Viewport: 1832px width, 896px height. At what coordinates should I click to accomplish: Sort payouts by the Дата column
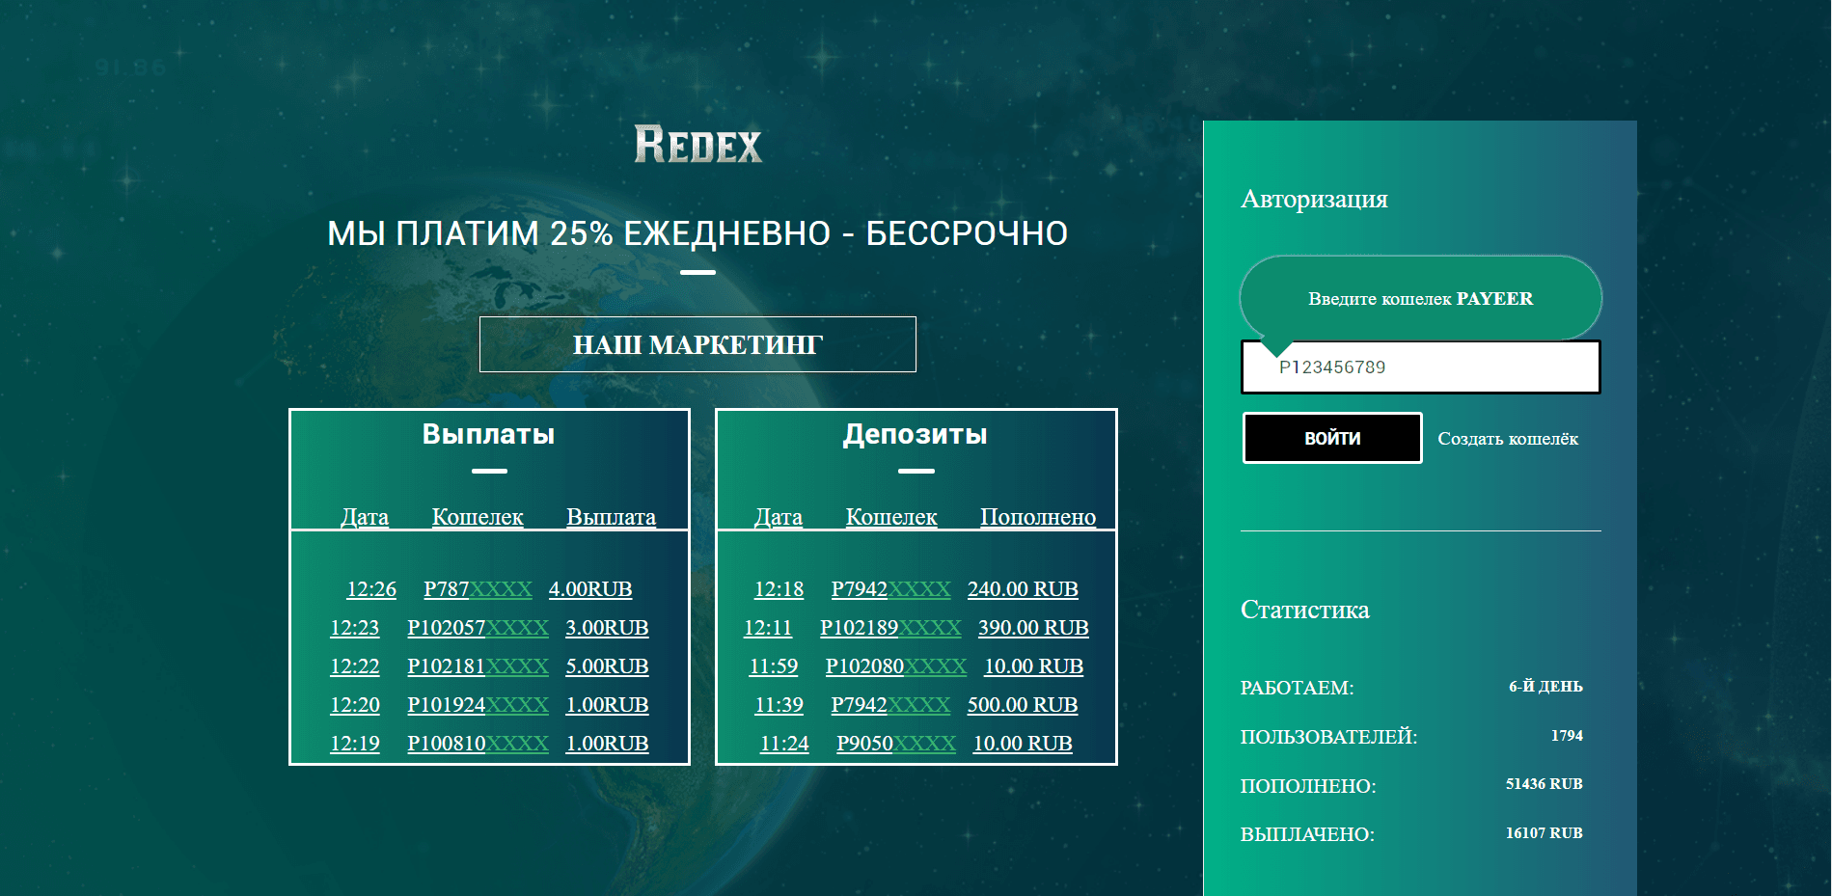(364, 516)
